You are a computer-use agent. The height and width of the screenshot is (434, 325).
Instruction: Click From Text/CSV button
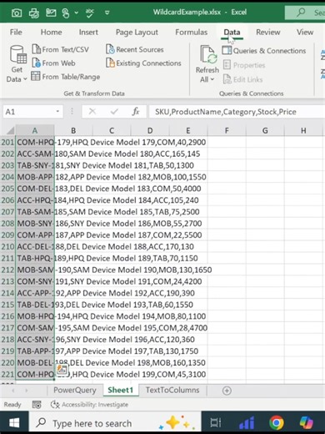coord(60,49)
